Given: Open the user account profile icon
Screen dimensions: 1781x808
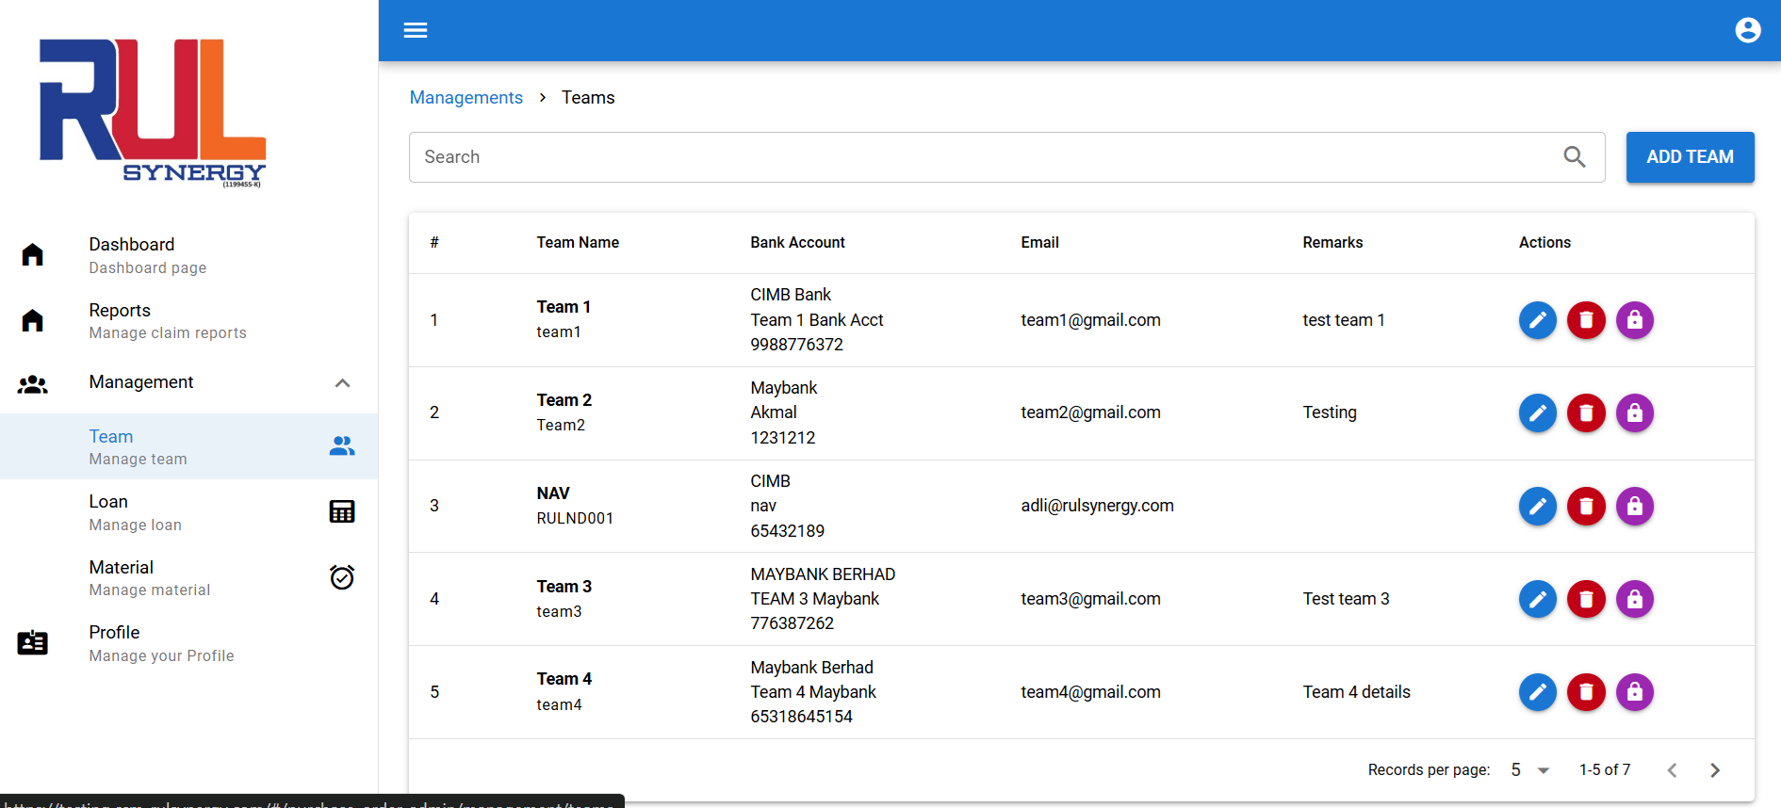Looking at the screenshot, I should [x=1748, y=30].
